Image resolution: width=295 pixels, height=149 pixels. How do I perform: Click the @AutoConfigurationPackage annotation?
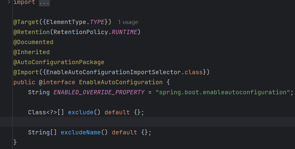click(59, 62)
